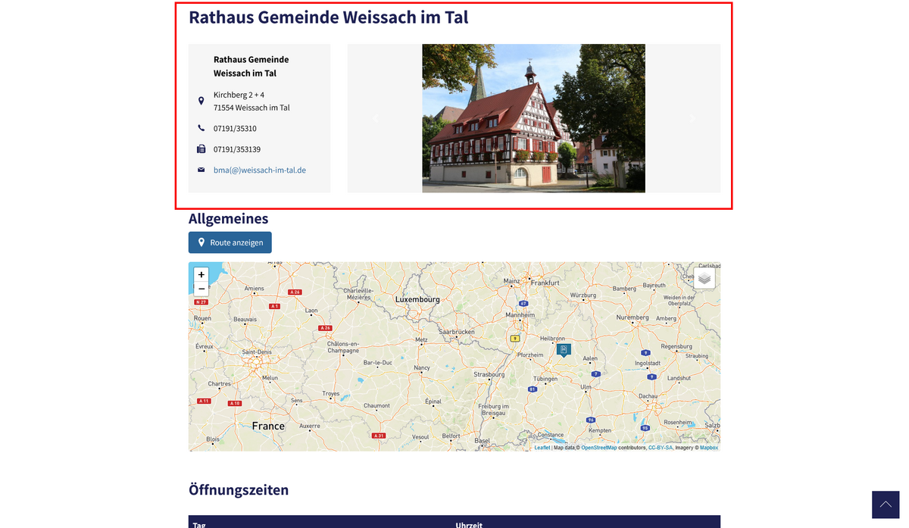Open the Leaflet attribution link
Viewport: 909px width, 528px height.
click(x=542, y=448)
